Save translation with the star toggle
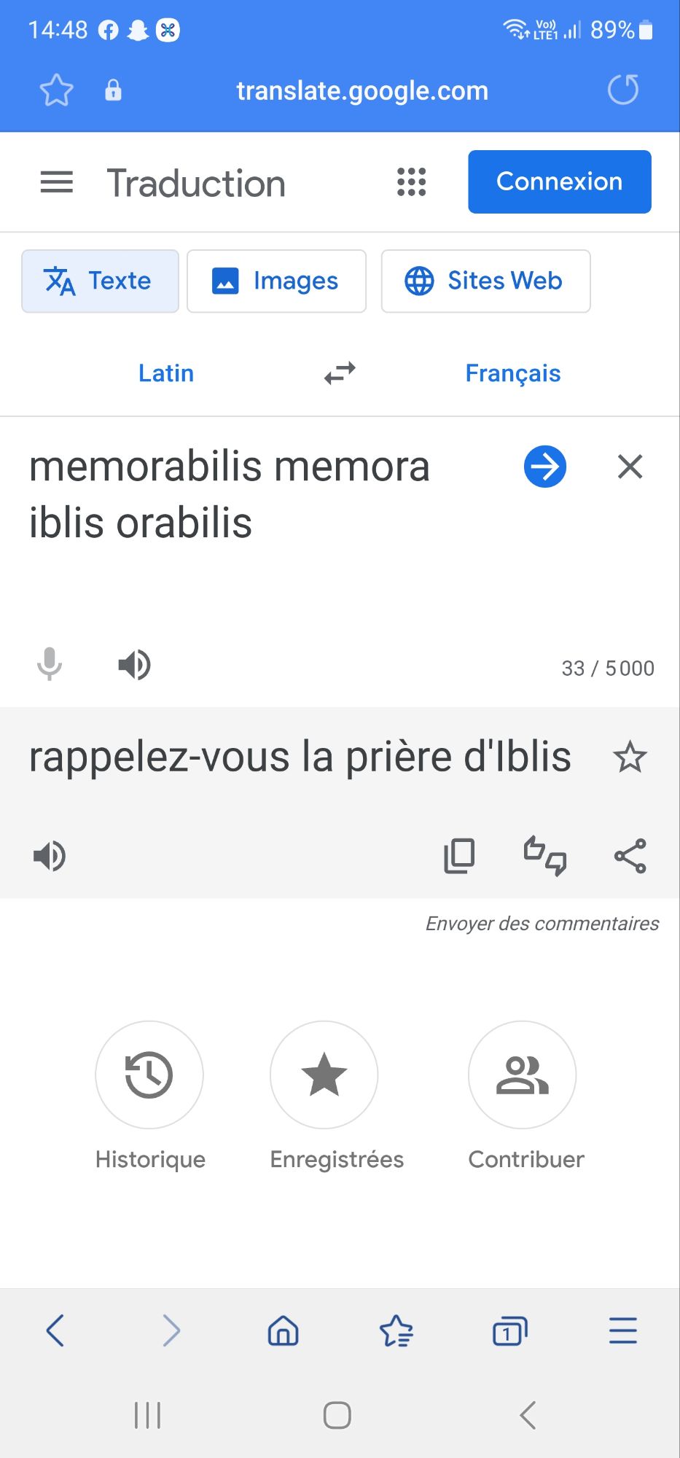 click(x=630, y=757)
